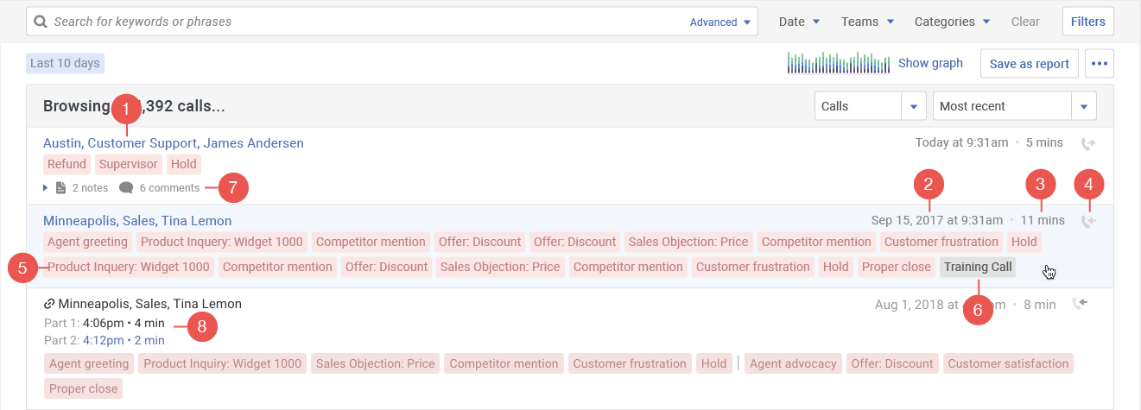Click in the keyword search field

tap(363, 22)
